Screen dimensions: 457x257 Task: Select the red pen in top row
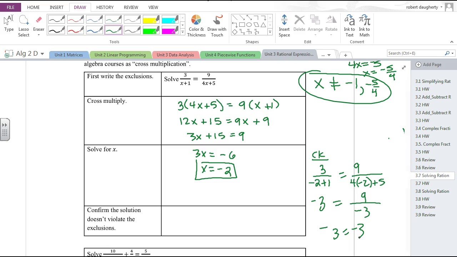coord(75,20)
